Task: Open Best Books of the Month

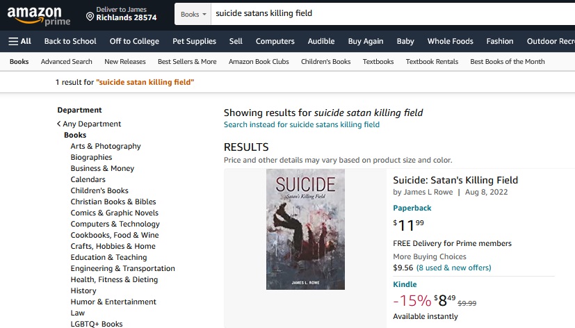Action: point(508,61)
